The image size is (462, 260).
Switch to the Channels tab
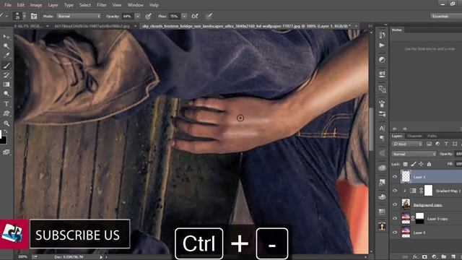pyautogui.click(x=414, y=136)
